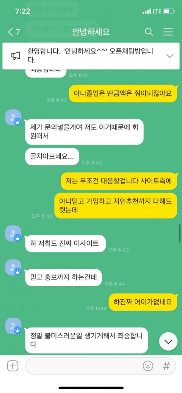Viewport: 182px width, 393px height.
Task: Tap the chat room title 안녕하세요
Action: point(91,32)
